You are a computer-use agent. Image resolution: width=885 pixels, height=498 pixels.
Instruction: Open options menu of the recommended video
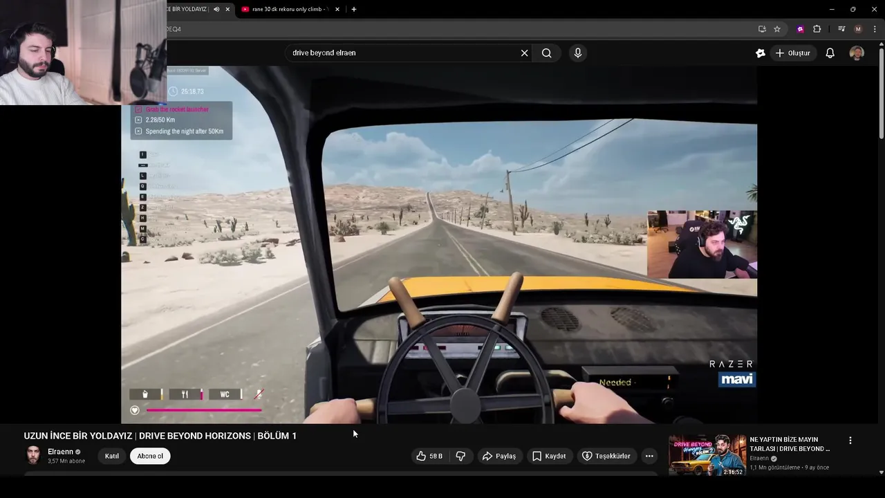[850, 440]
